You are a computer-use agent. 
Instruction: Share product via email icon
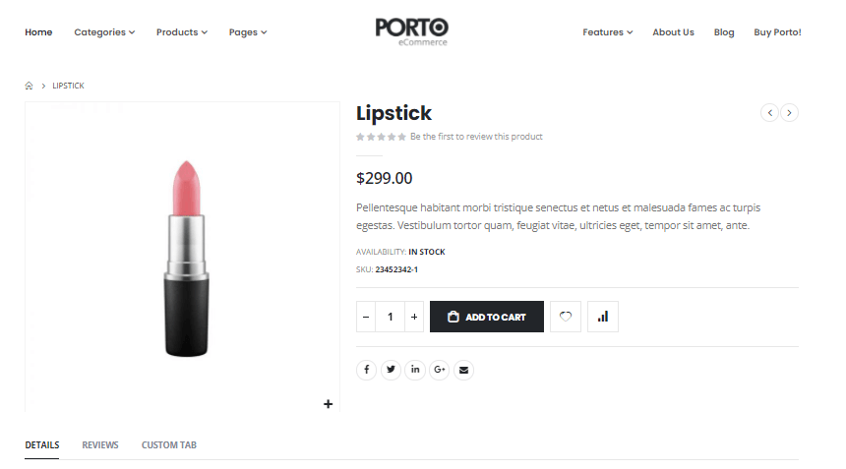coord(464,370)
